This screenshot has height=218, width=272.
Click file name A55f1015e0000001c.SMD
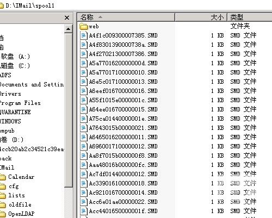point(123,100)
